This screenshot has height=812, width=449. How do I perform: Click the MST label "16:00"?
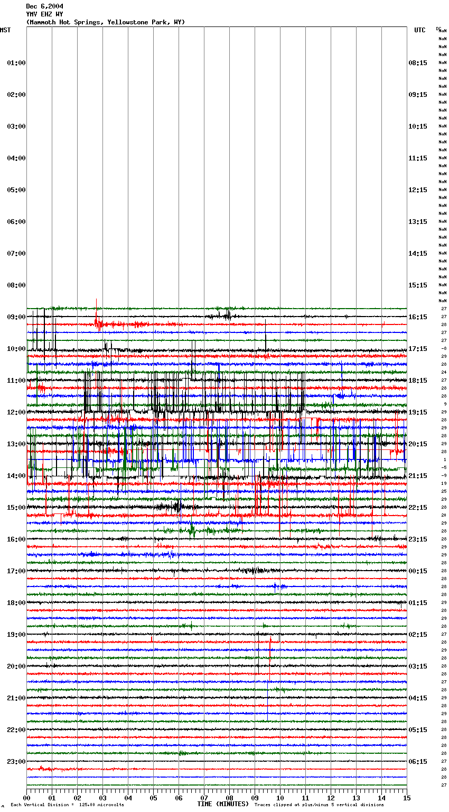pyautogui.click(x=16, y=539)
